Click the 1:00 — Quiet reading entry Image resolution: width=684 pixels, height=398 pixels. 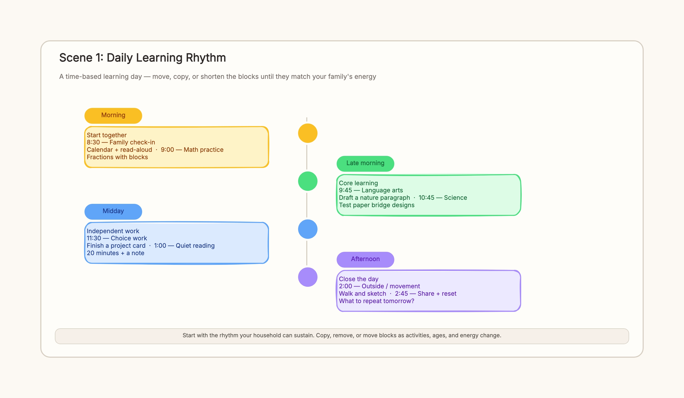(x=184, y=246)
